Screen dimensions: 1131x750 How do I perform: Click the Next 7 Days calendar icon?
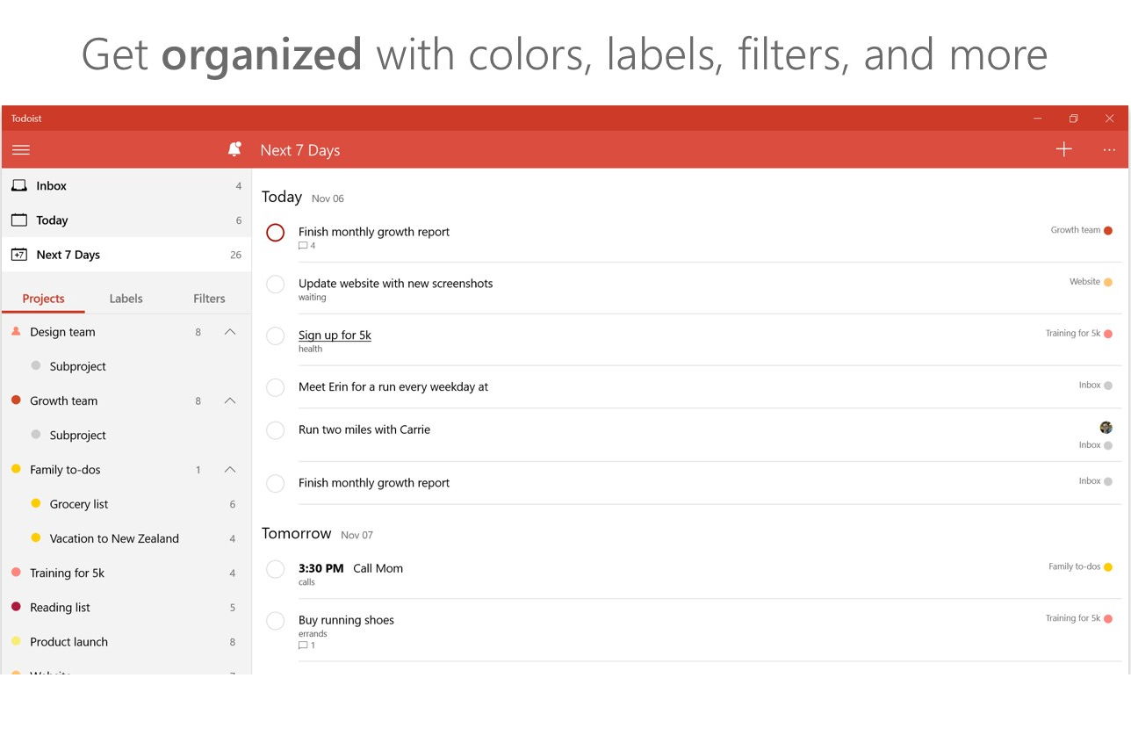(x=18, y=255)
